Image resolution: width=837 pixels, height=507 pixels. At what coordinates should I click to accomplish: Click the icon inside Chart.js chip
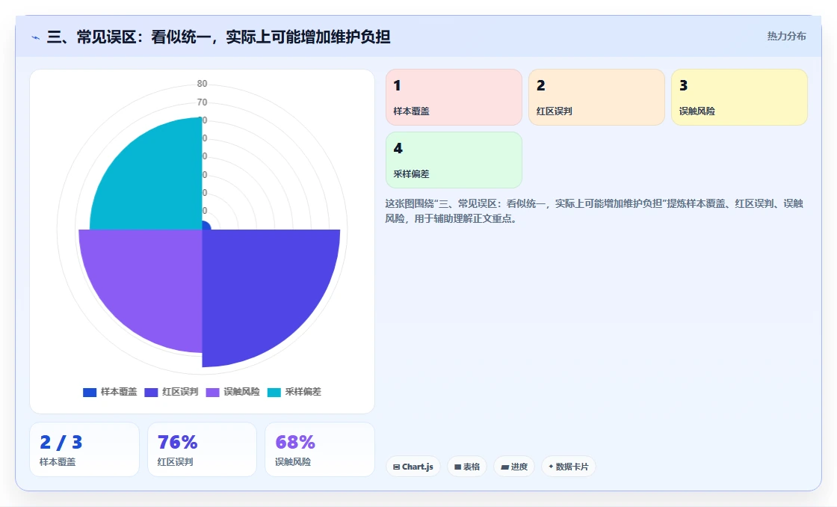(x=397, y=467)
